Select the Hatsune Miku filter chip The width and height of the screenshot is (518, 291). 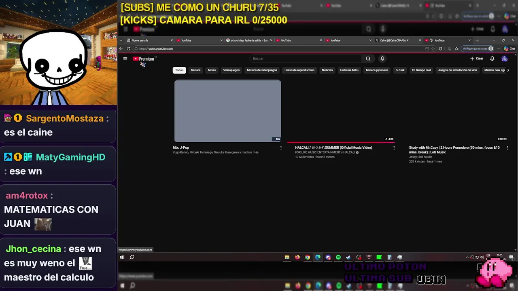coord(349,70)
